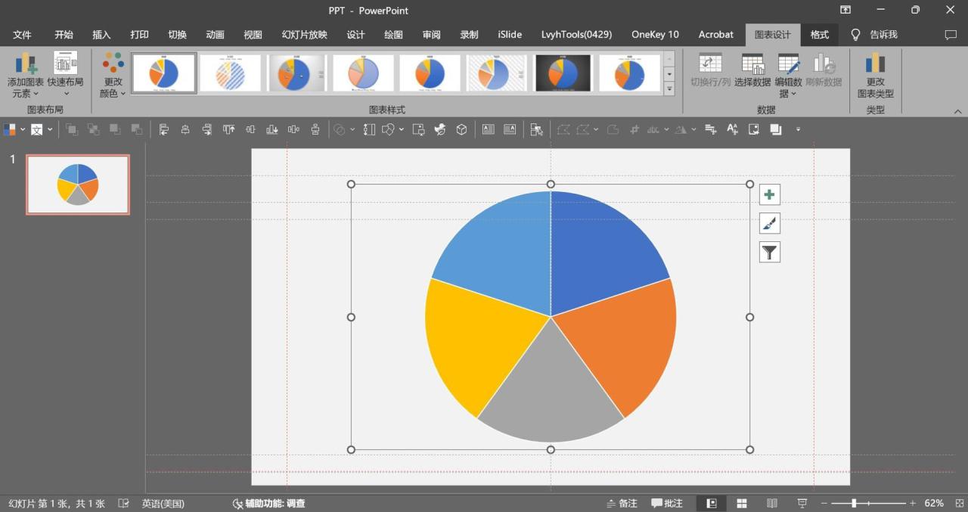Expand the chart styles gallery More arrow
The image size is (968, 512).
point(669,89)
